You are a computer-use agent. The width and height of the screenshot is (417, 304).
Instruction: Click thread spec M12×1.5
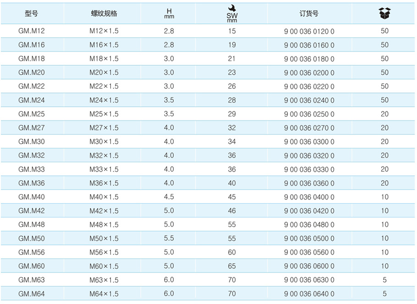pyautogui.click(x=104, y=31)
